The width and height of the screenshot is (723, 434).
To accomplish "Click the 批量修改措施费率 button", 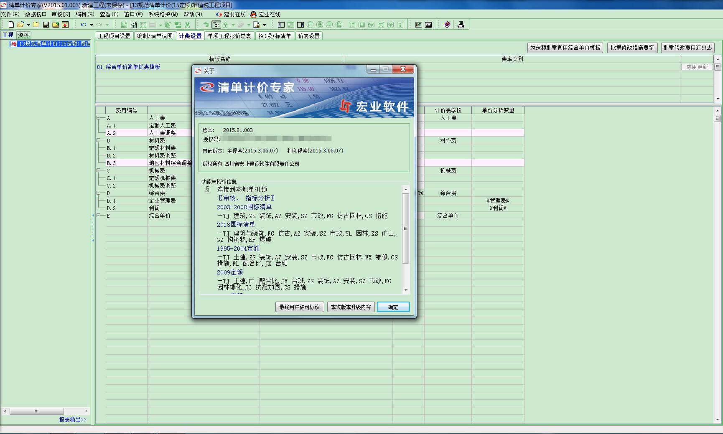I will point(632,48).
